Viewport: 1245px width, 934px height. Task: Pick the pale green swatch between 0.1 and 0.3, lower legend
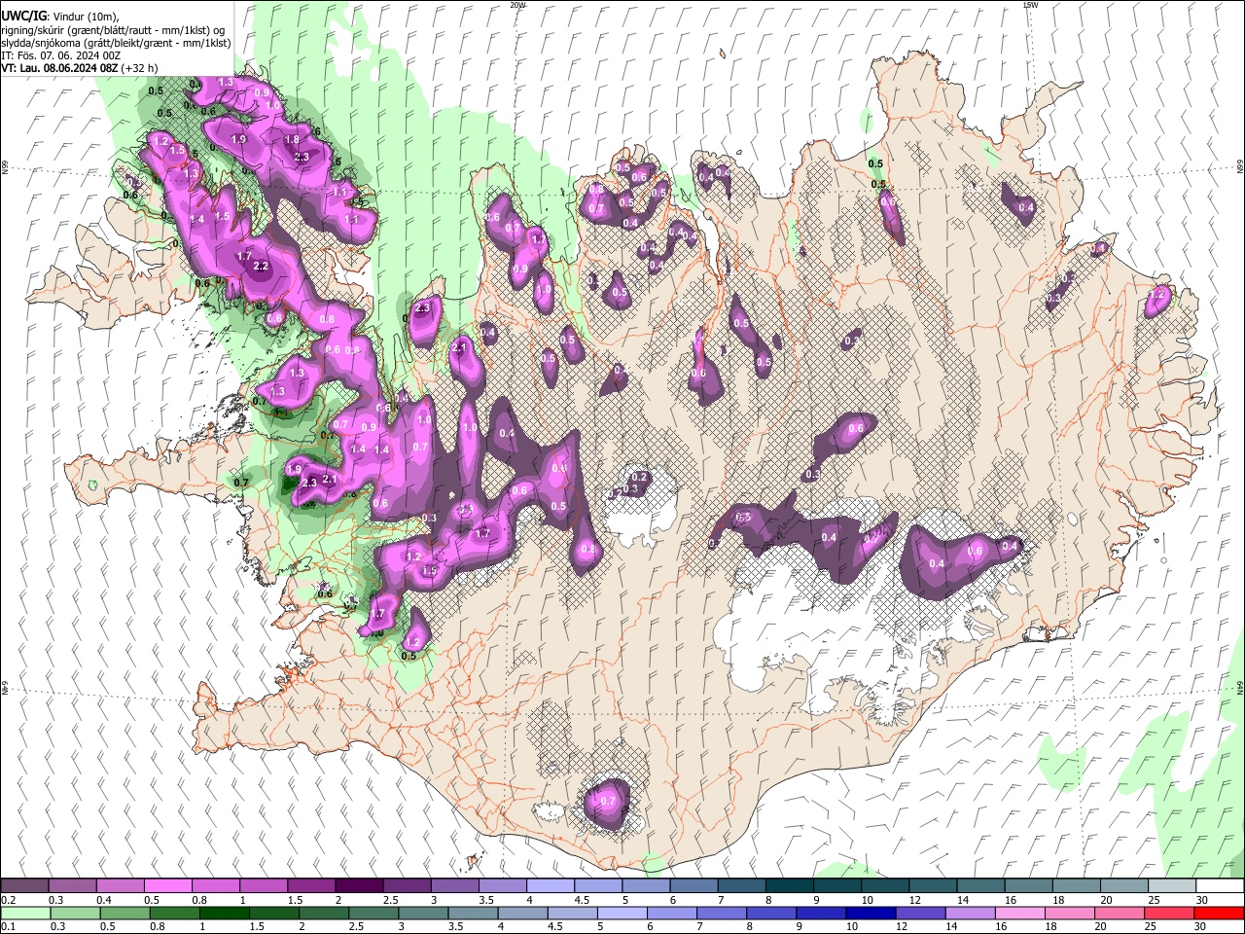pos(25,913)
